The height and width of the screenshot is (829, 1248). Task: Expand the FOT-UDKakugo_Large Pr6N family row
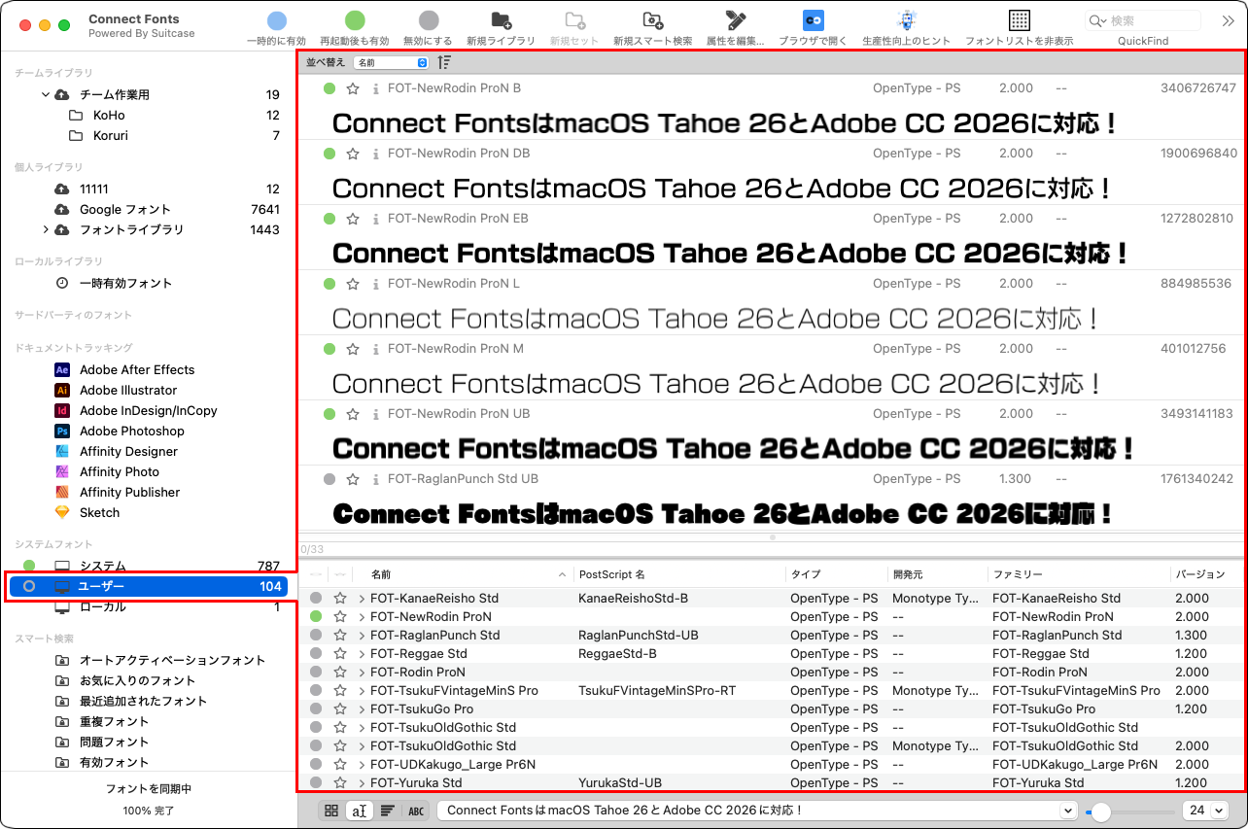pyautogui.click(x=363, y=765)
